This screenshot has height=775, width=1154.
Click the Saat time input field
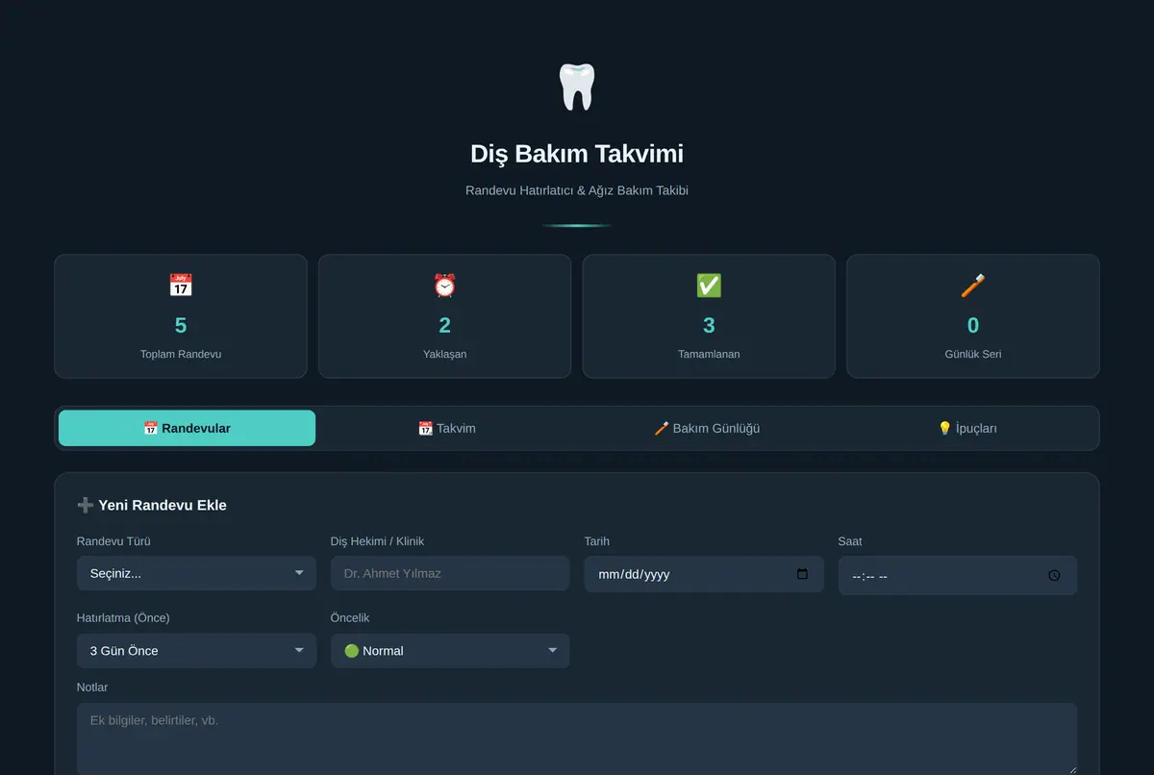(958, 576)
